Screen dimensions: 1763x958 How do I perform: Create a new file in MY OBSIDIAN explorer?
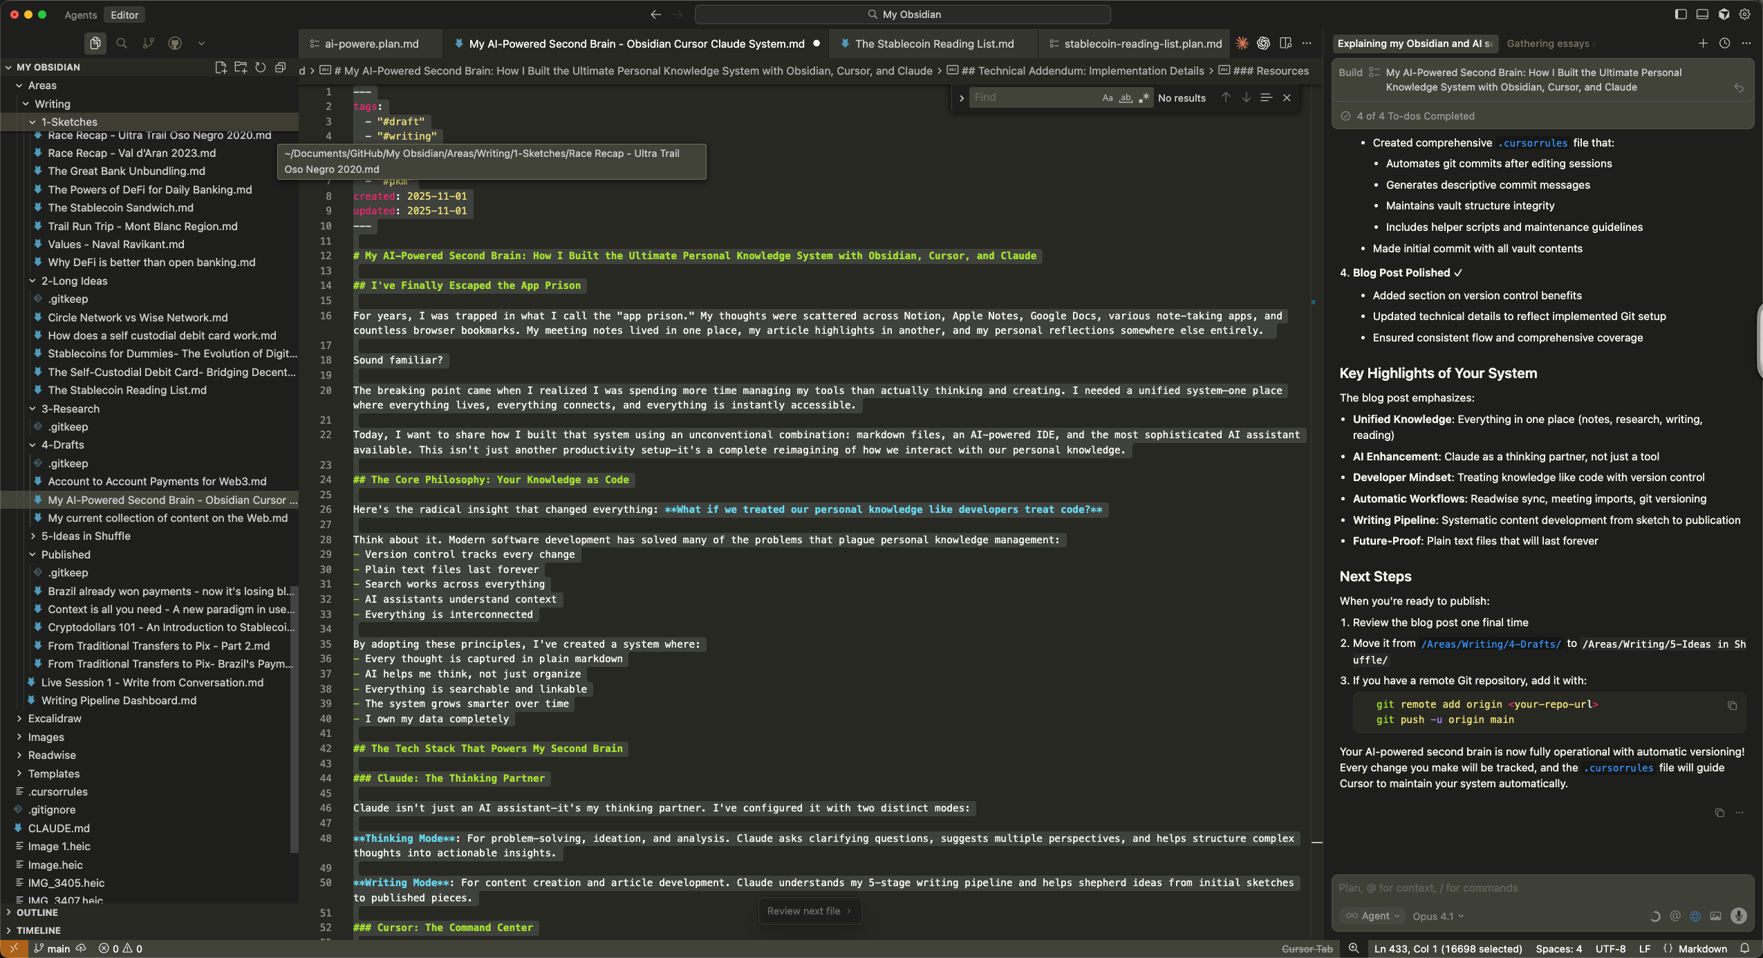click(x=221, y=67)
